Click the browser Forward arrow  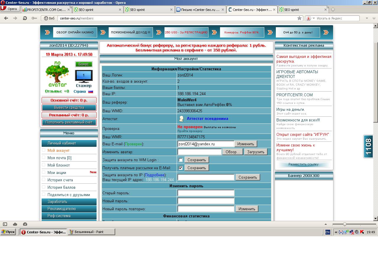coord(15,18)
